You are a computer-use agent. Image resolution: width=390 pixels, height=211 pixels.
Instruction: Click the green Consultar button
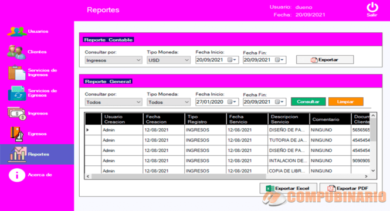click(308, 101)
